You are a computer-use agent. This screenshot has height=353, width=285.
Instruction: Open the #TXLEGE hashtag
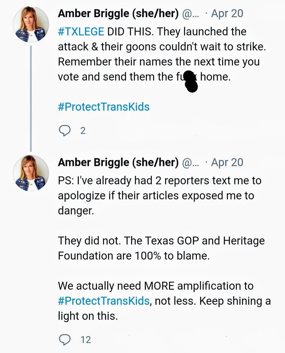pyautogui.click(x=81, y=31)
